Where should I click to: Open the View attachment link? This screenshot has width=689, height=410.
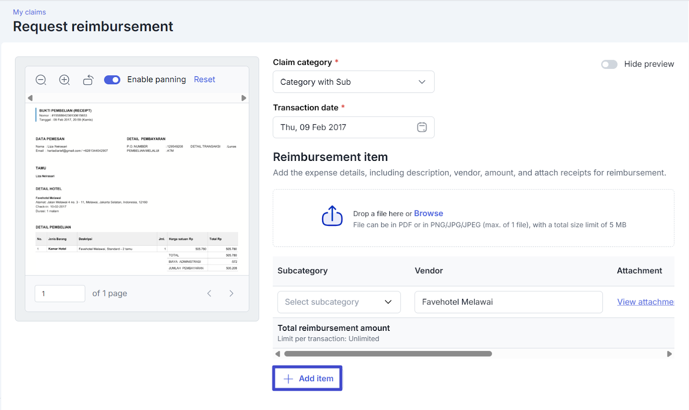point(645,302)
